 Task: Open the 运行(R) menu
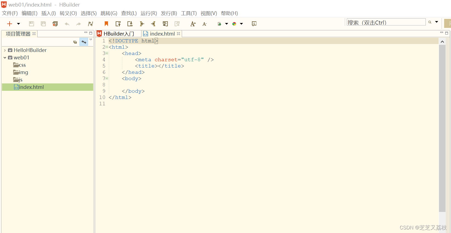point(149,13)
